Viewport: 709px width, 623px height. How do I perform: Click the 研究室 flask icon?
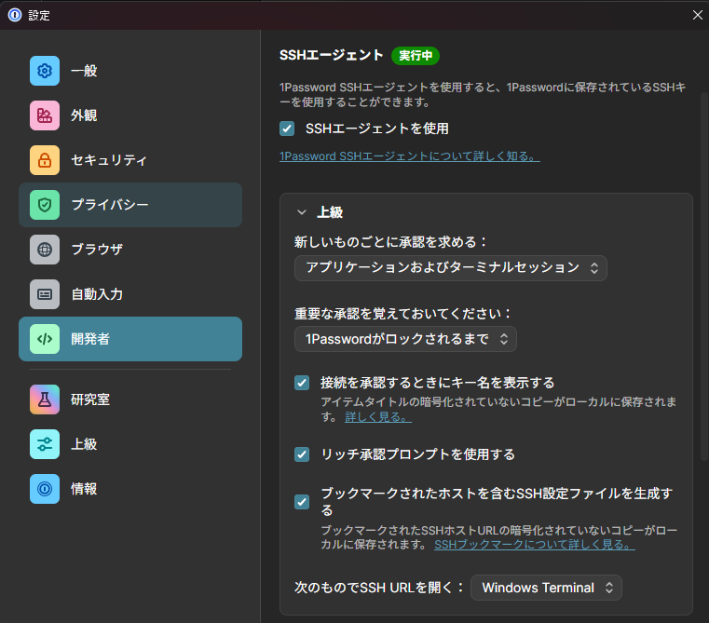[45, 400]
